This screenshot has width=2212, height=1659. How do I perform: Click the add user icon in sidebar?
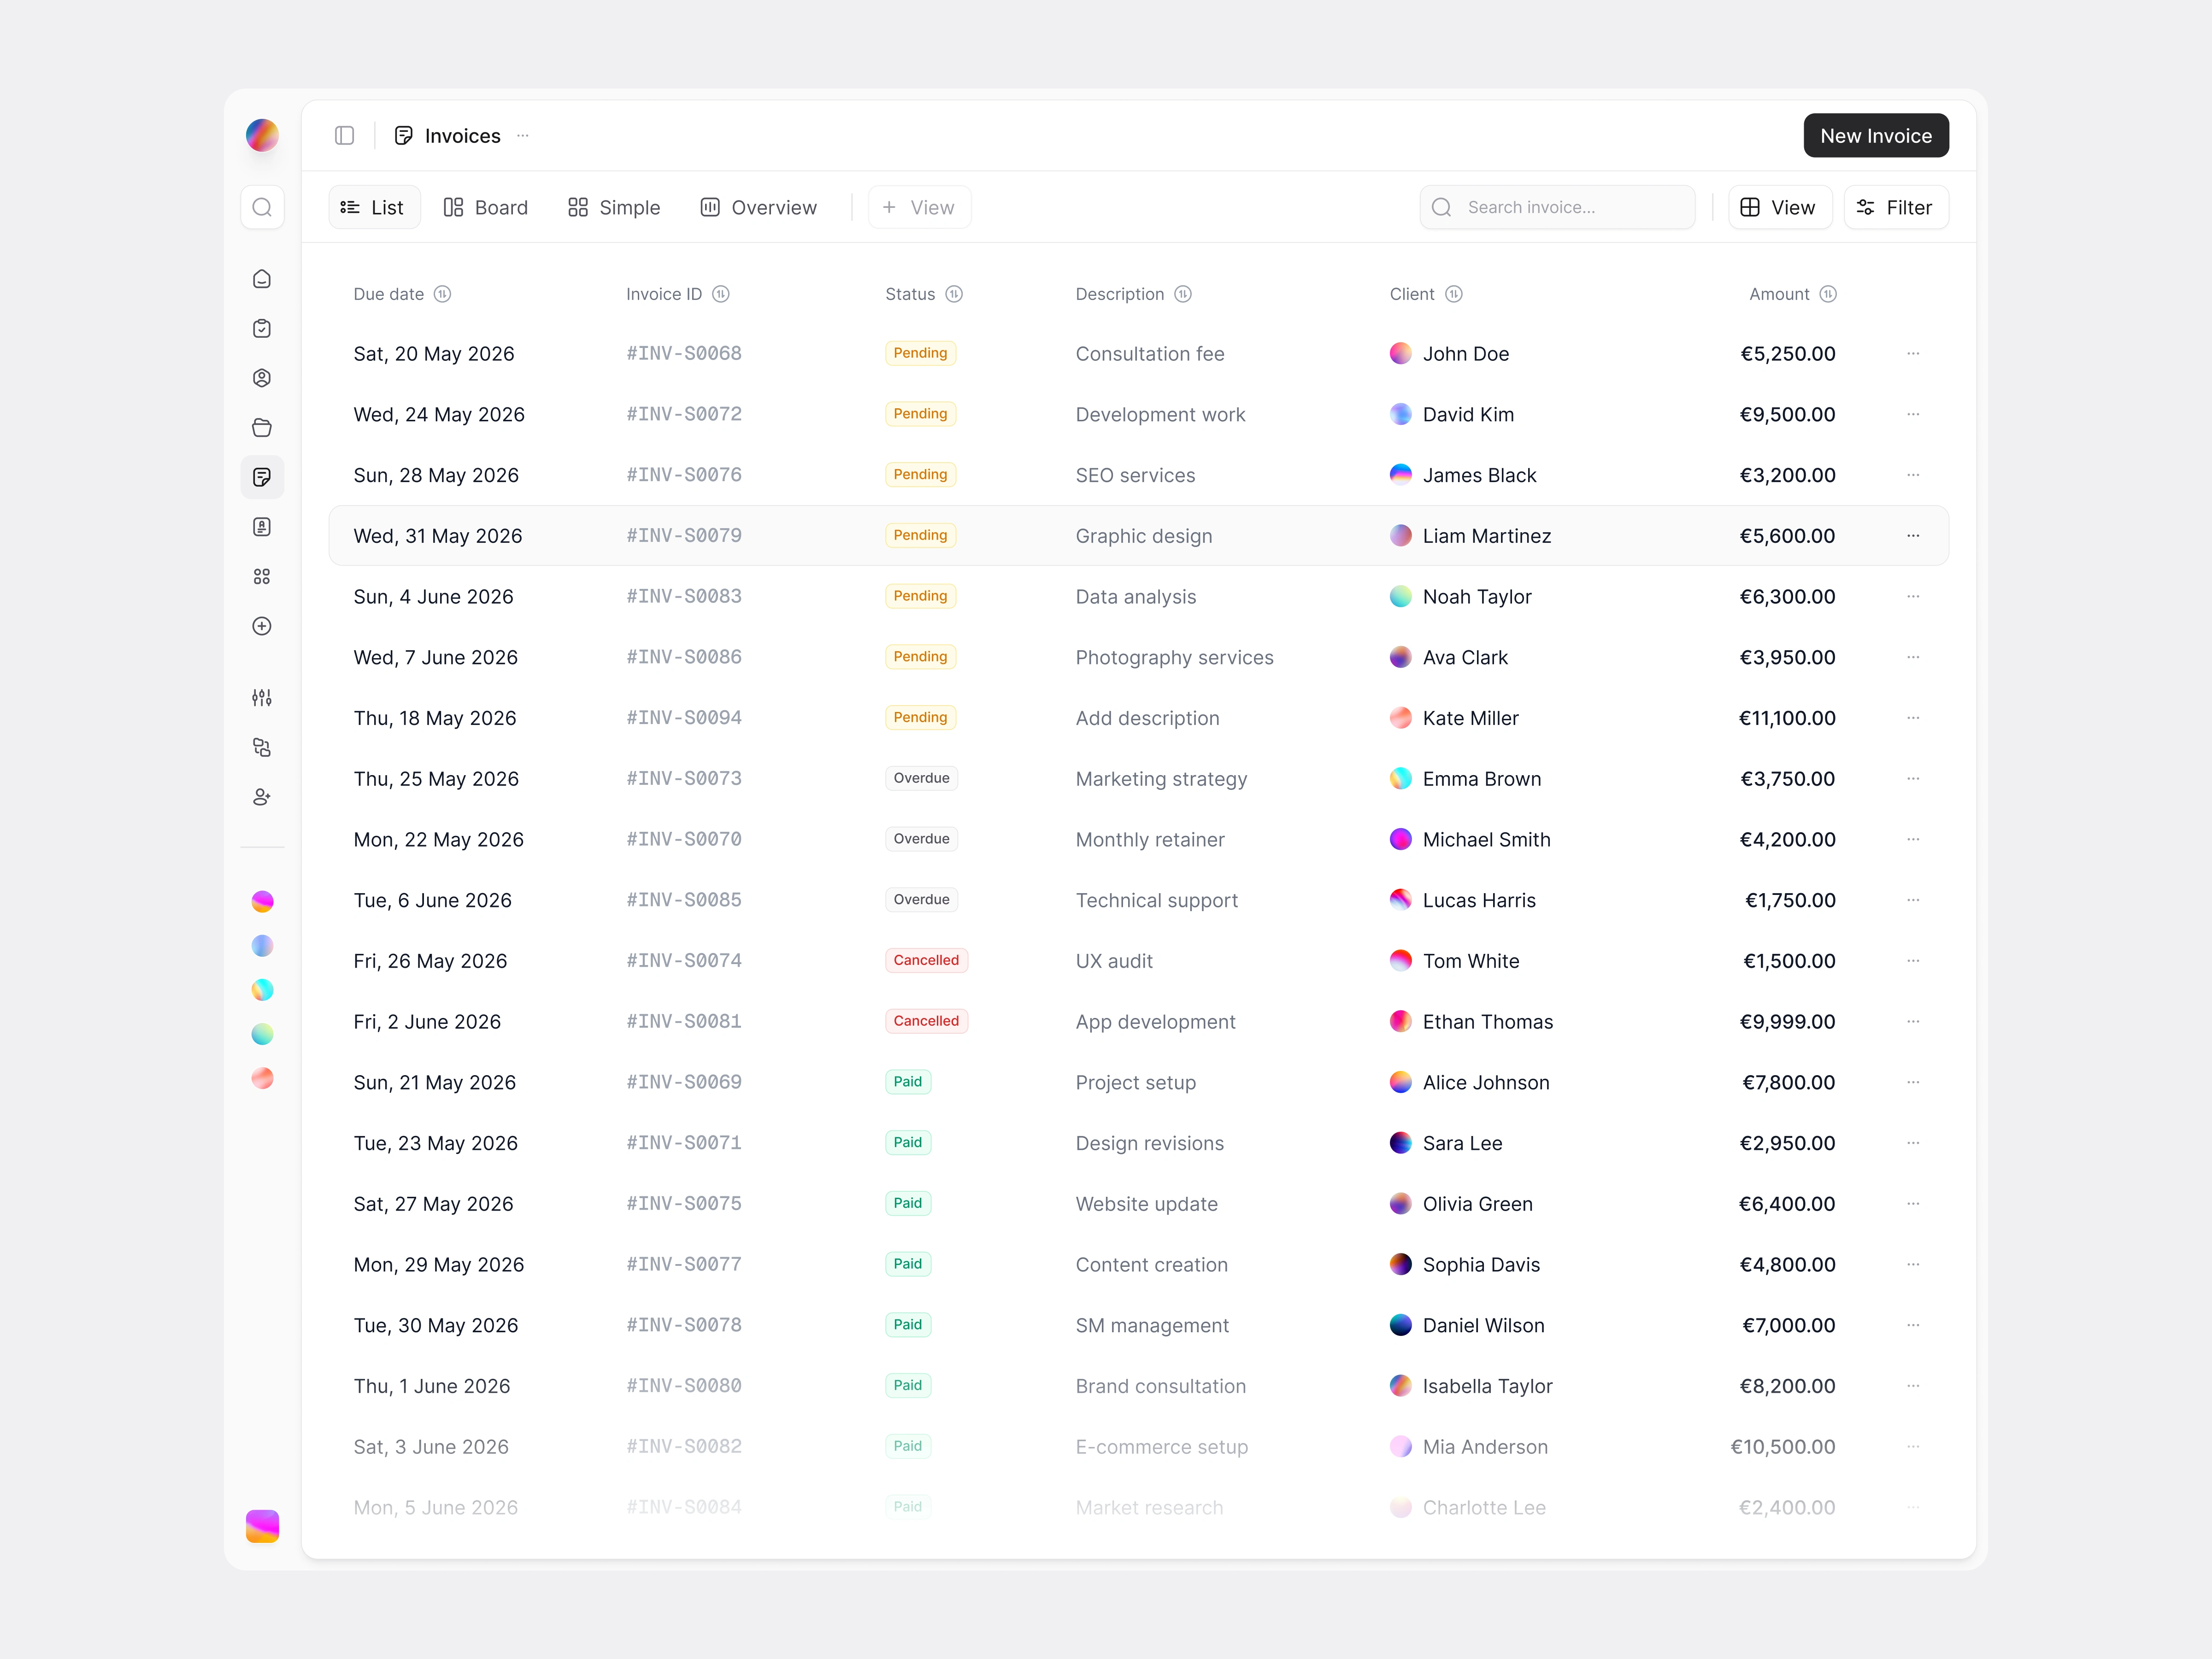tap(262, 797)
